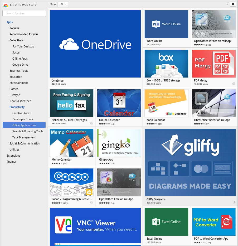The height and width of the screenshot is (246, 238).
Task: Open the OneDrive app tile
Action: pos(95,44)
